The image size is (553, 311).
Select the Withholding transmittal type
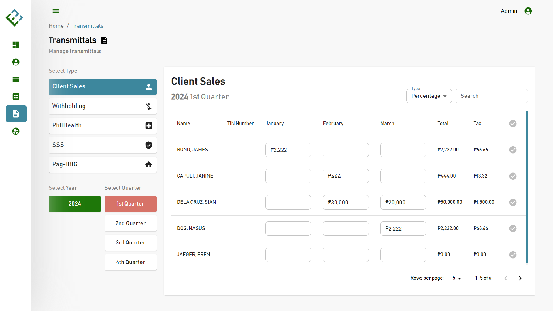coord(103,106)
